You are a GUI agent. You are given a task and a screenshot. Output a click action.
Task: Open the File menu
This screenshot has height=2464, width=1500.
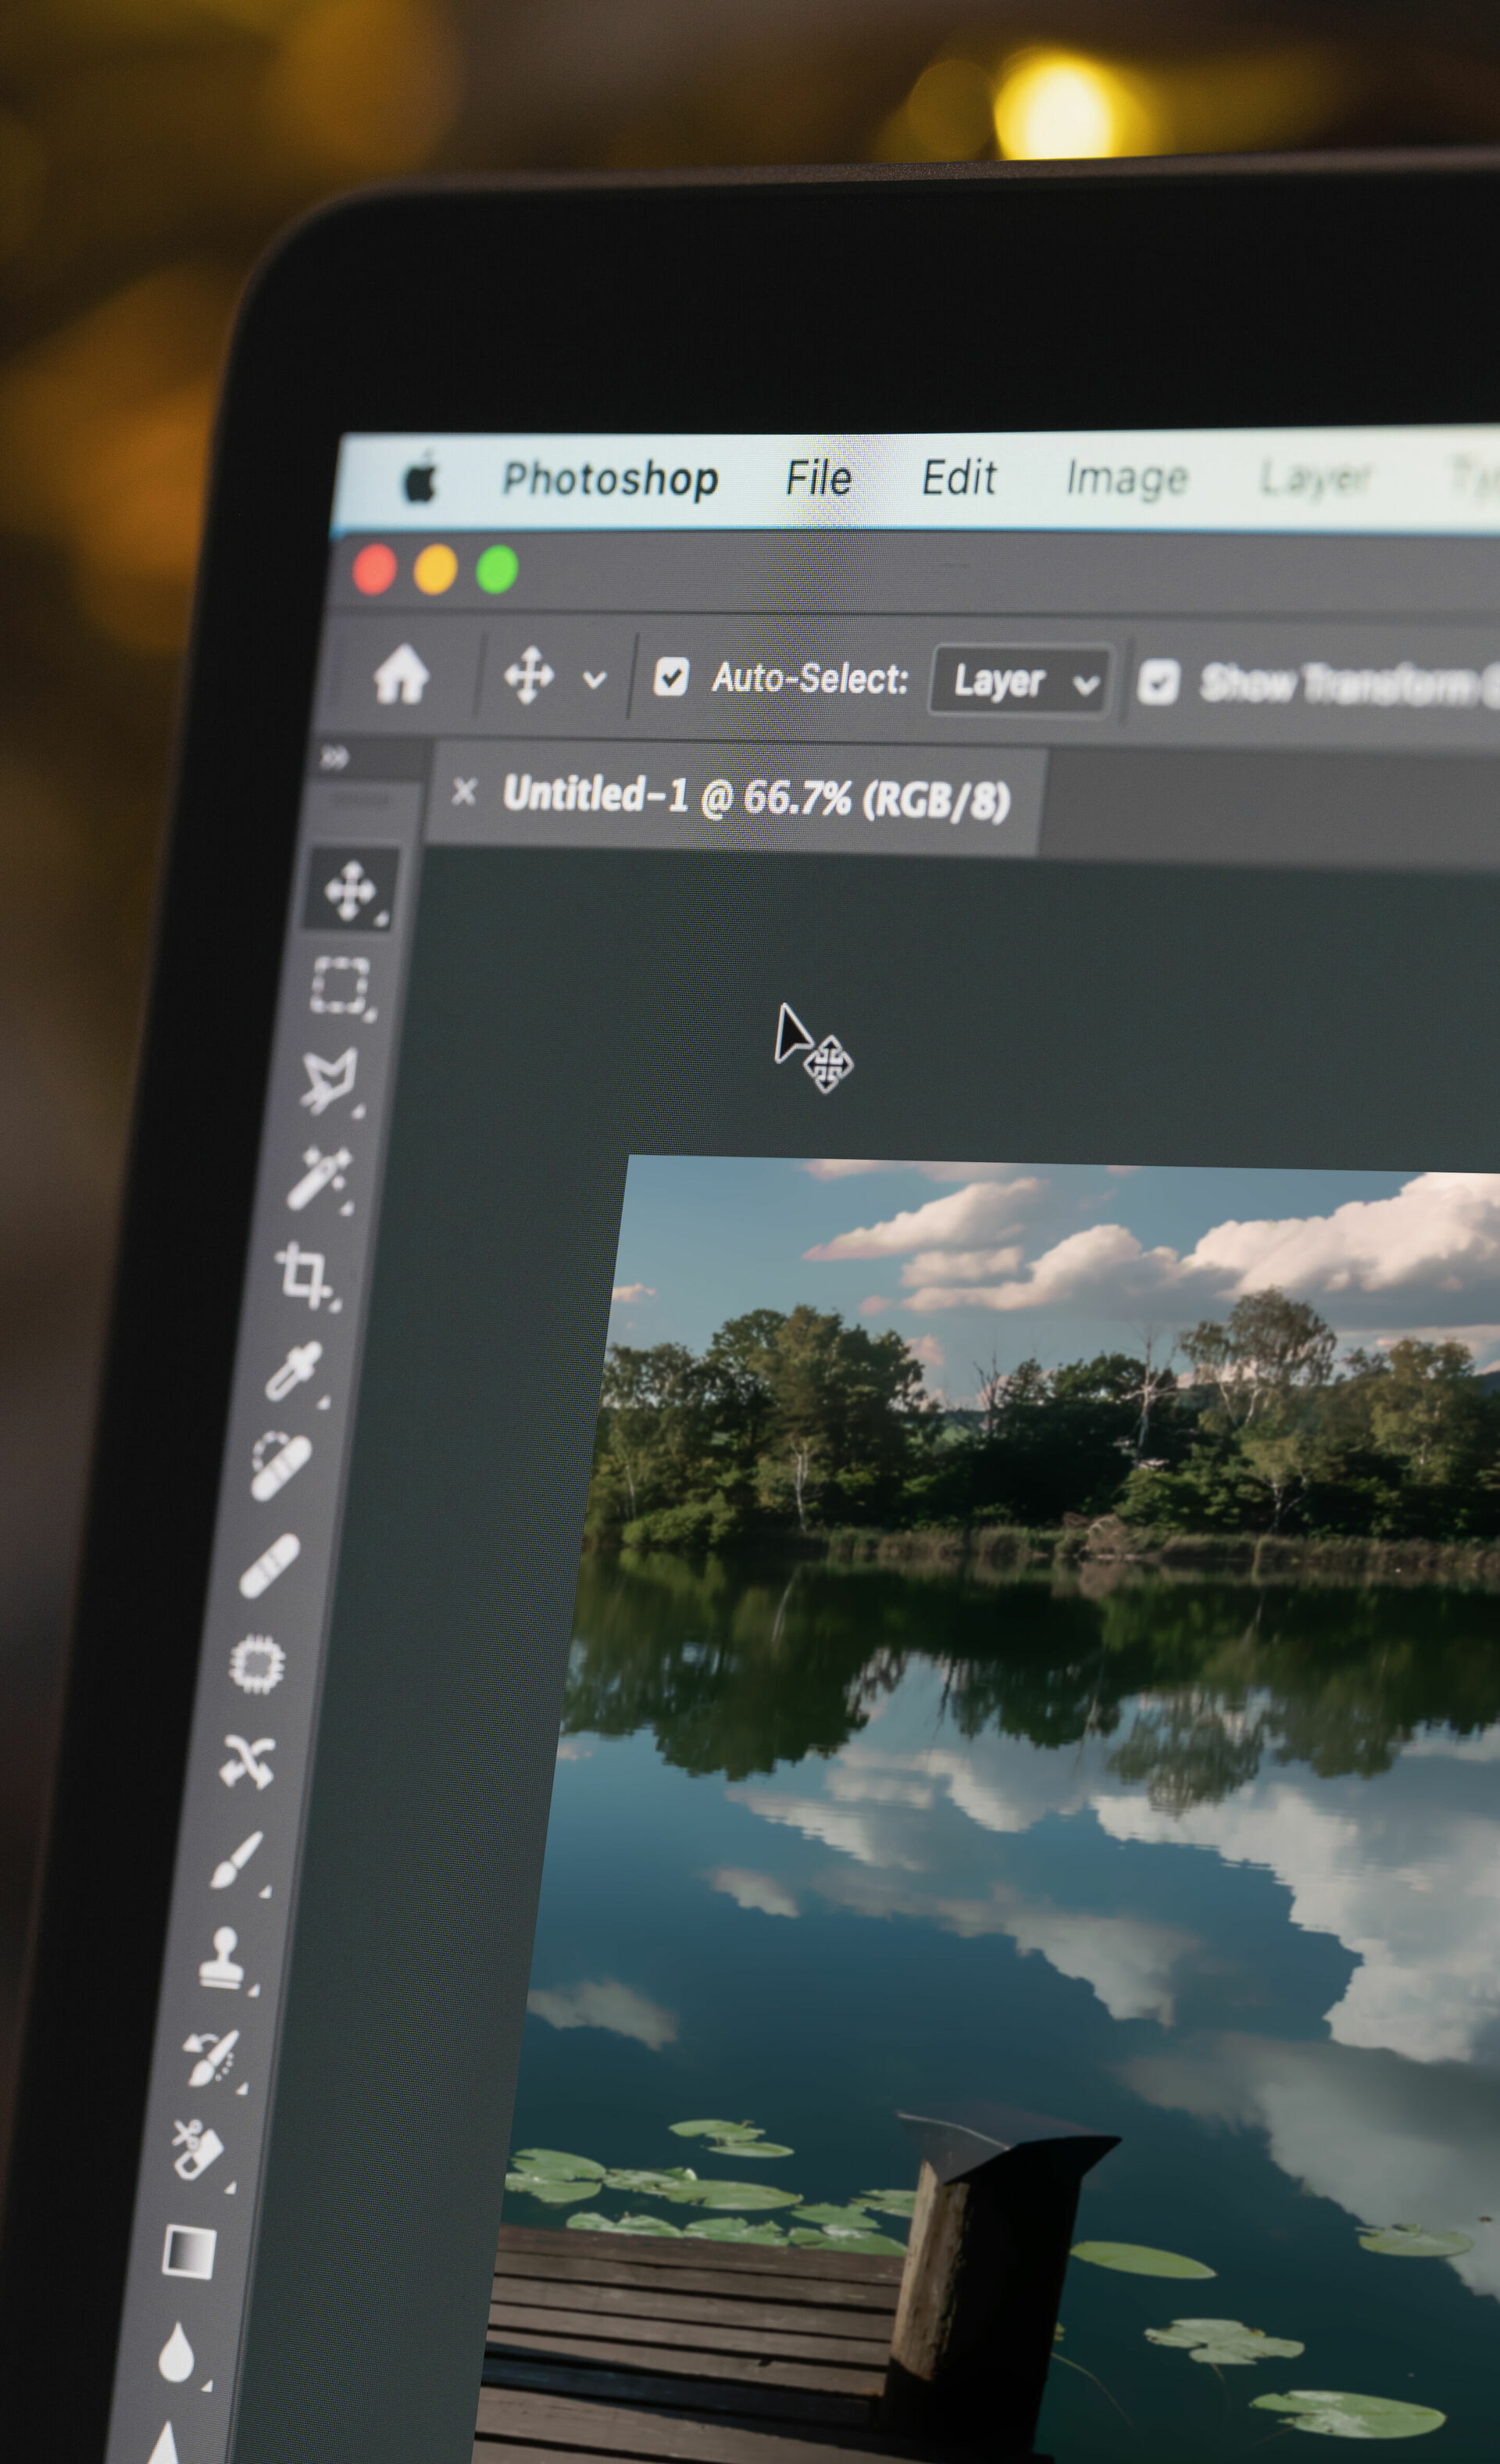(x=818, y=478)
